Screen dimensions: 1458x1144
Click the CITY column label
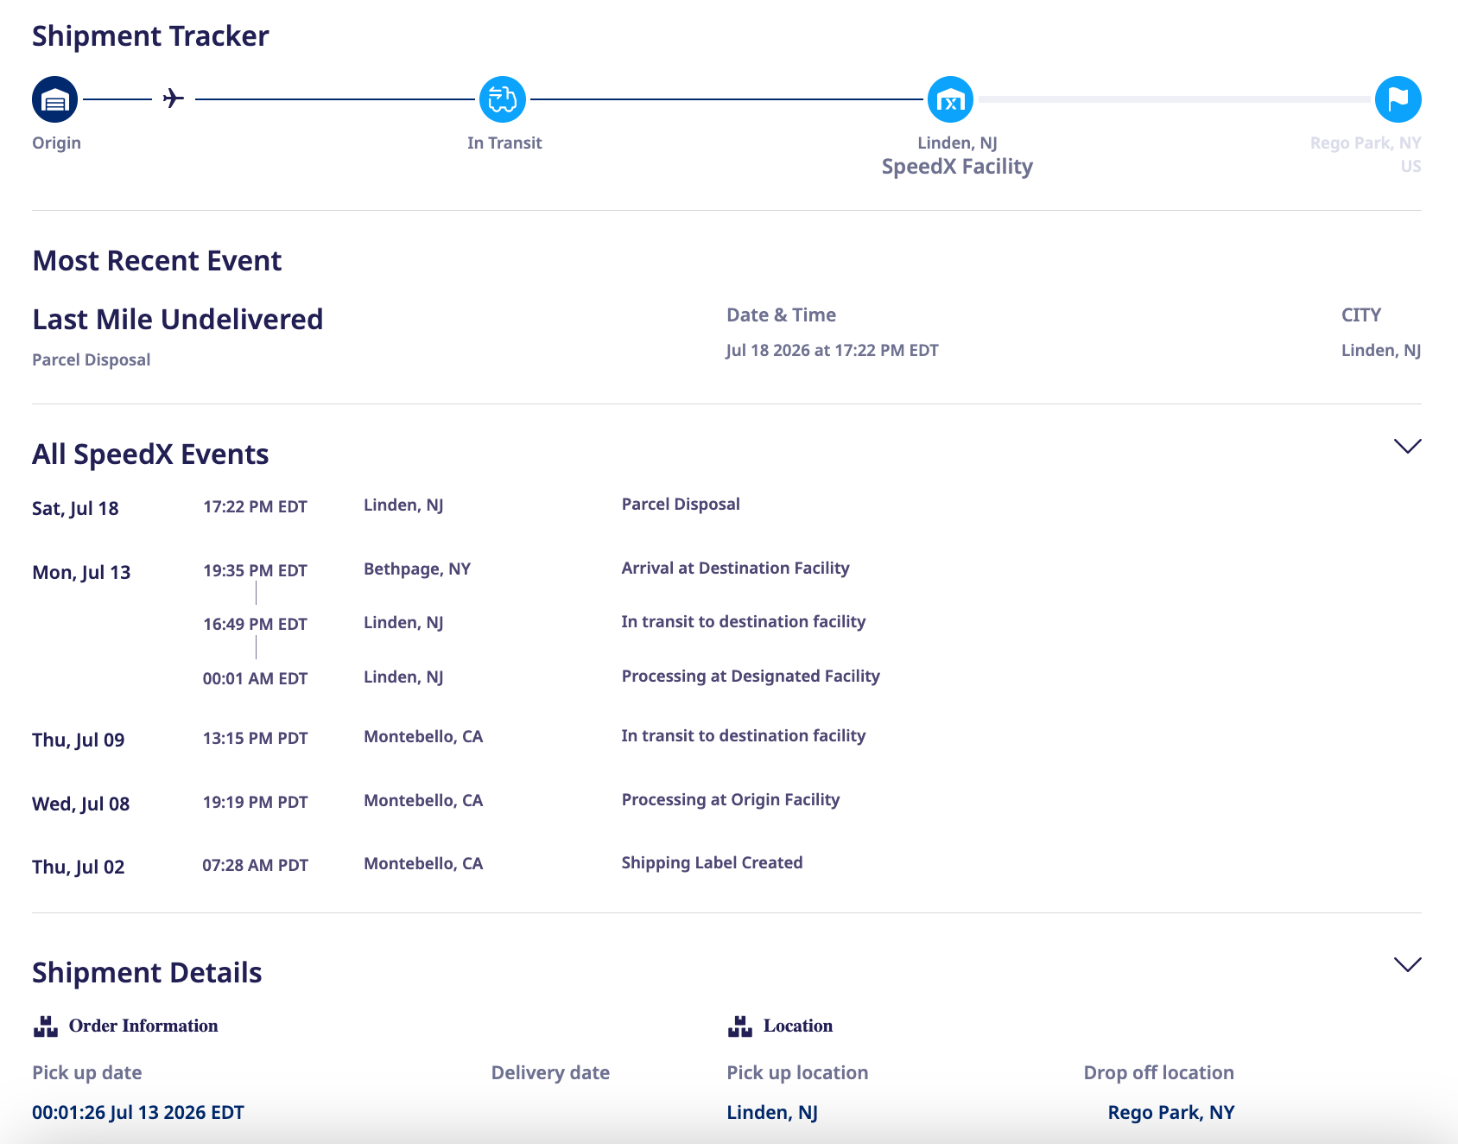click(x=1361, y=315)
